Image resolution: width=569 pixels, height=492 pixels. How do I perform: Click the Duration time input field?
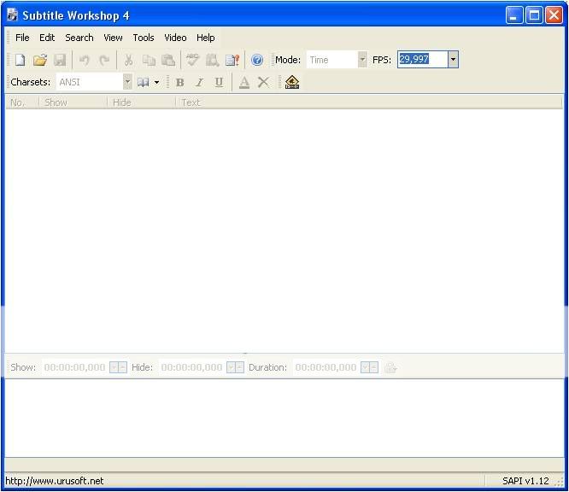point(326,367)
